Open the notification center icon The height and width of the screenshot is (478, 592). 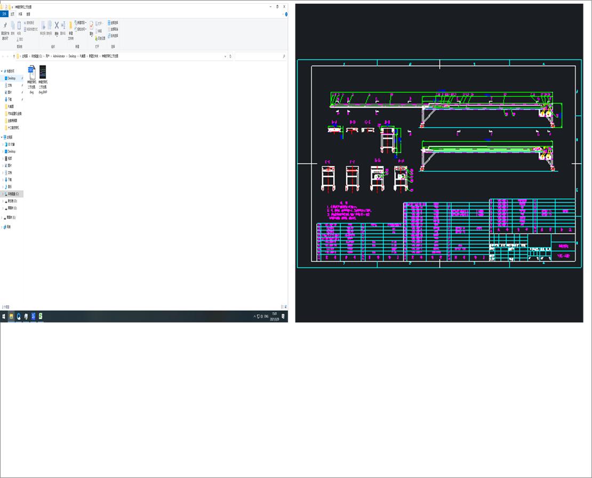tap(283, 317)
